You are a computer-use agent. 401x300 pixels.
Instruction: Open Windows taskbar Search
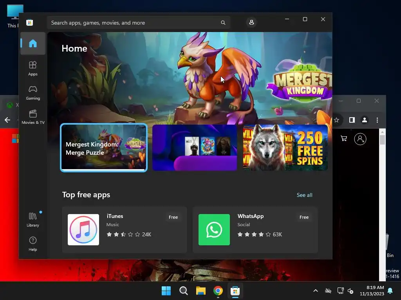tap(183, 291)
